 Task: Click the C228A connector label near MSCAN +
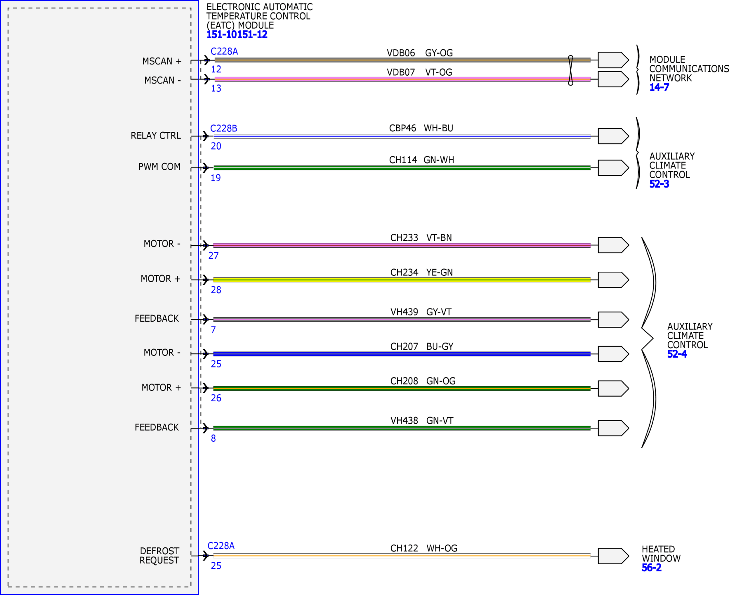pyautogui.click(x=224, y=51)
